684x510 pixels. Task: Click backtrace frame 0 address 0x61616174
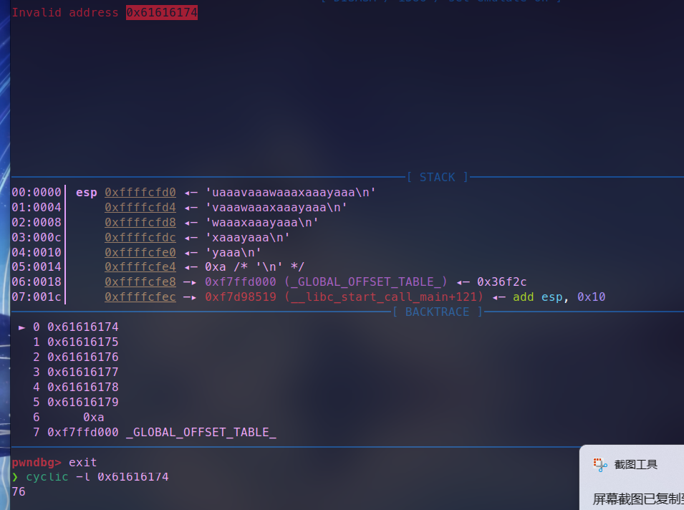(x=83, y=327)
